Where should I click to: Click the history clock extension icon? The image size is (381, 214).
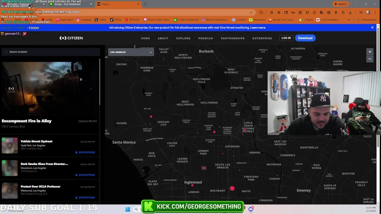click(343, 12)
